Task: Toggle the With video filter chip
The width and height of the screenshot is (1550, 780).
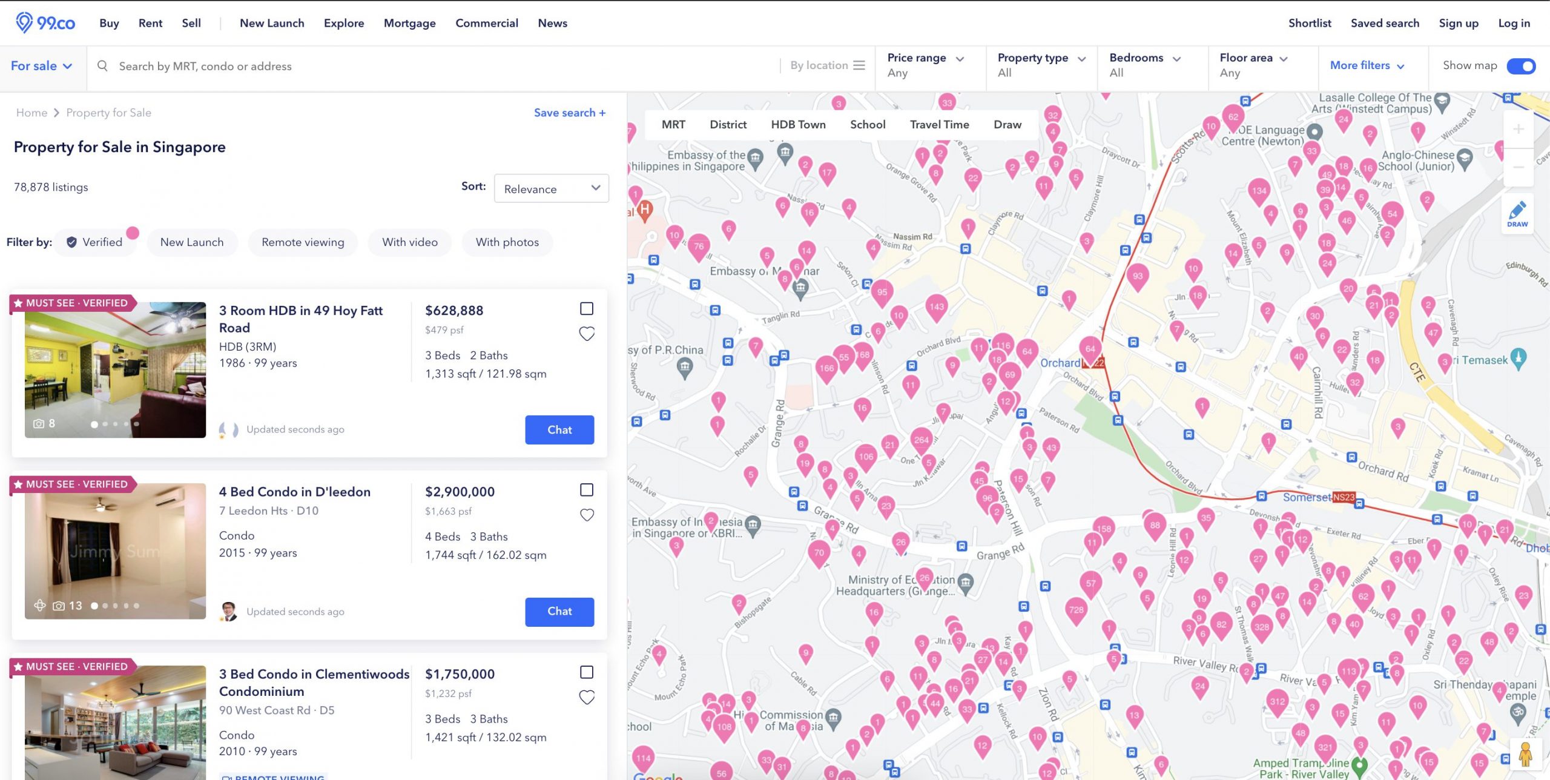Action: tap(410, 242)
